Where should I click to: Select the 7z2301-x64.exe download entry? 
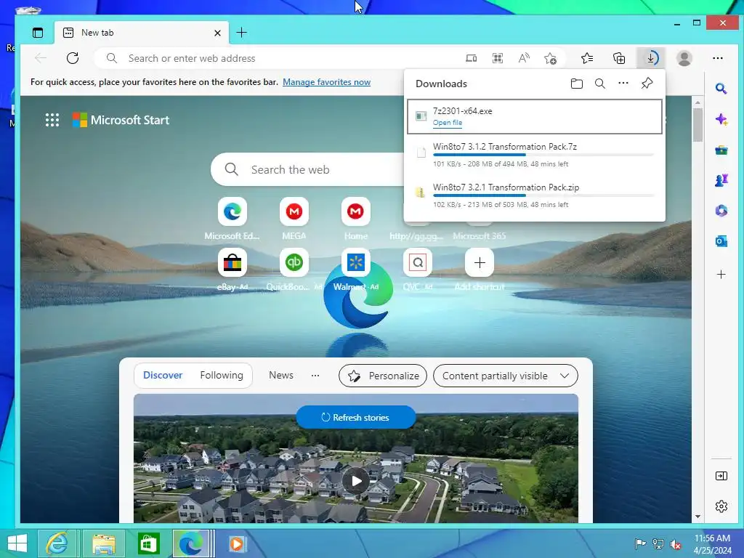point(534,116)
